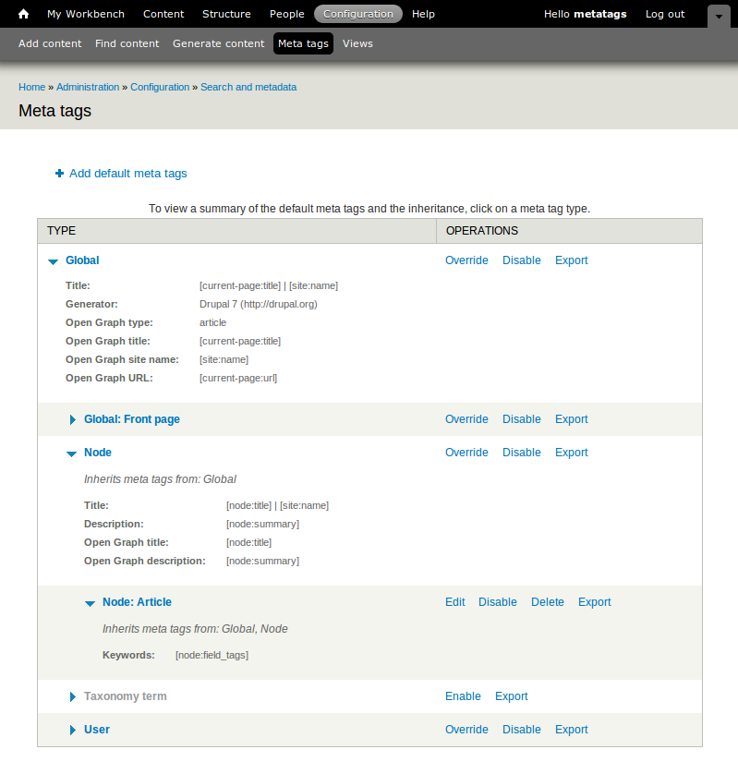Enable Taxonomy term meta tags
Screen dimensions: 738x774
click(463, 696)
